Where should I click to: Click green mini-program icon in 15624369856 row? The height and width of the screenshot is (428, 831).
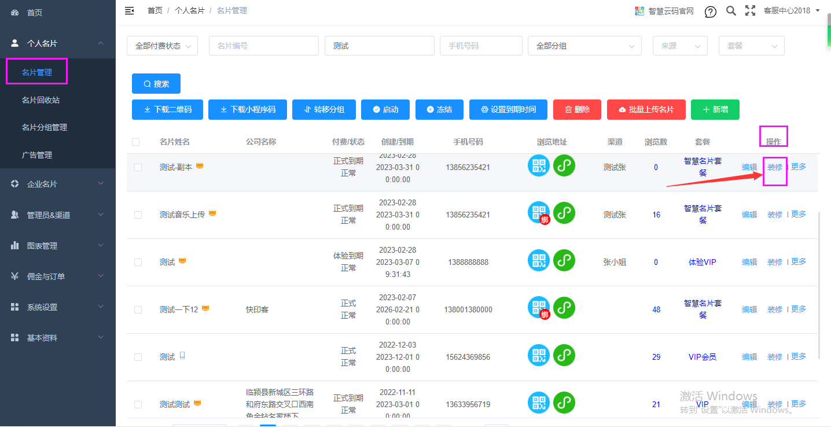coord(564,355)
